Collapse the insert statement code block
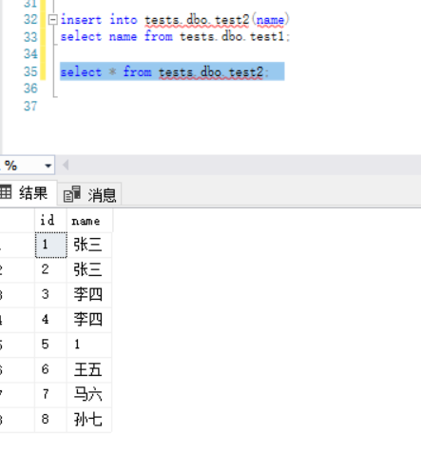The image size is (421, 455). (x=53, y=20)
